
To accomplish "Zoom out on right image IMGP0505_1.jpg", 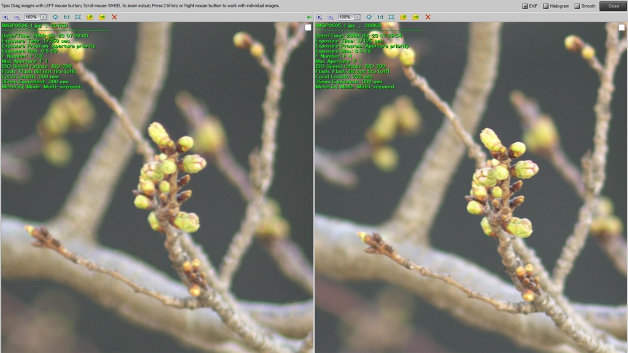I will tap(331, 17).
